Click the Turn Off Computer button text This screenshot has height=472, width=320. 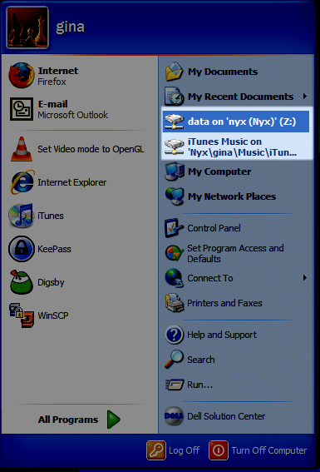point(269,450)
